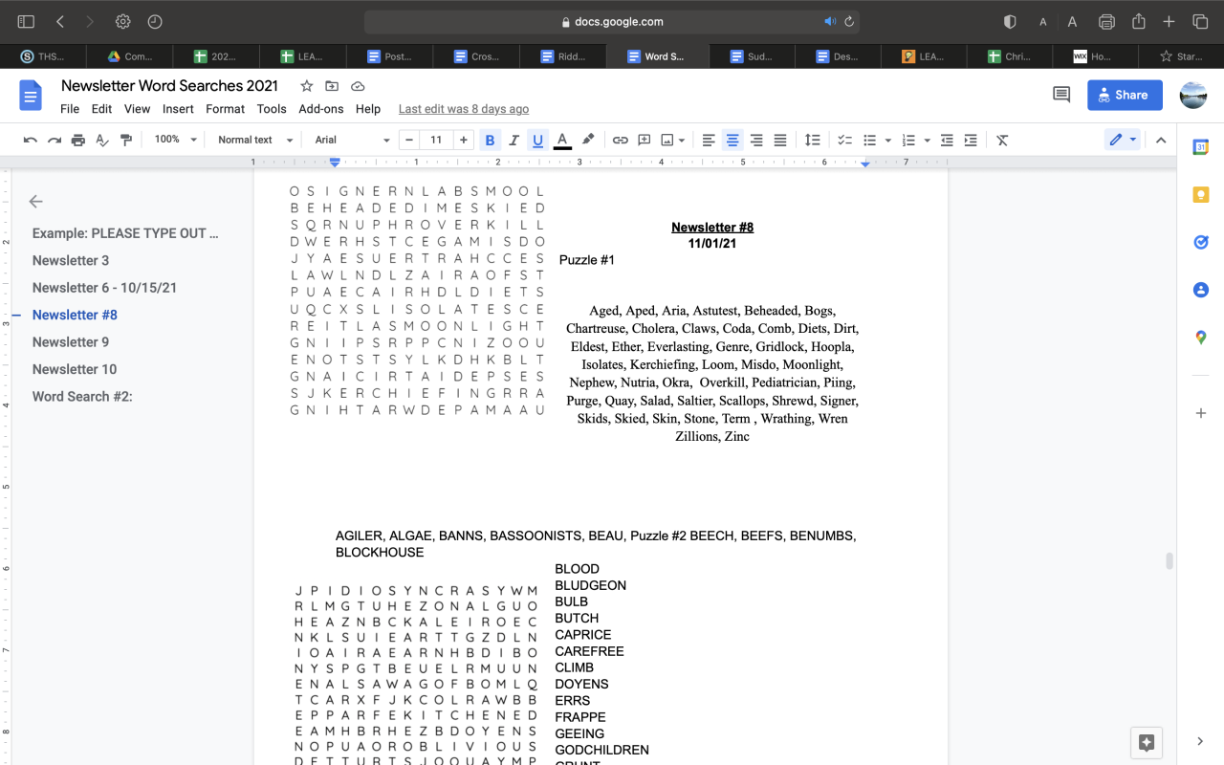Open Google Calendar side panel
Image resolution: width=1224 pixels, height=765 pixels.
point(1201,147)
